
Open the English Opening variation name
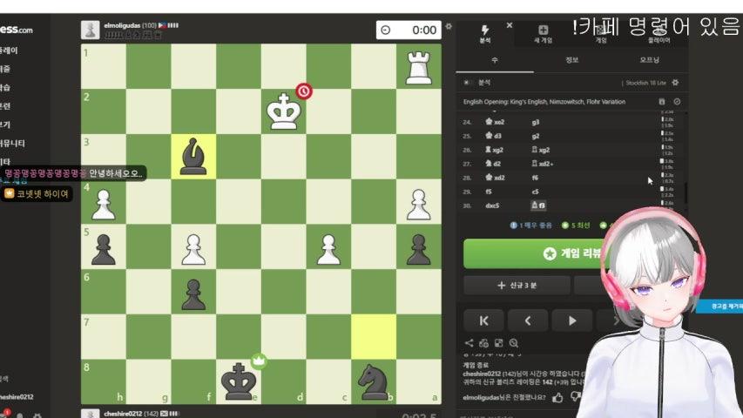544,101
